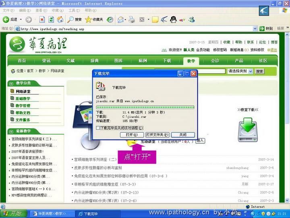This screenshot has height=218, width=290.
Task: Click the yellow note toolbar icon
Action: click(x=155, y=19)
